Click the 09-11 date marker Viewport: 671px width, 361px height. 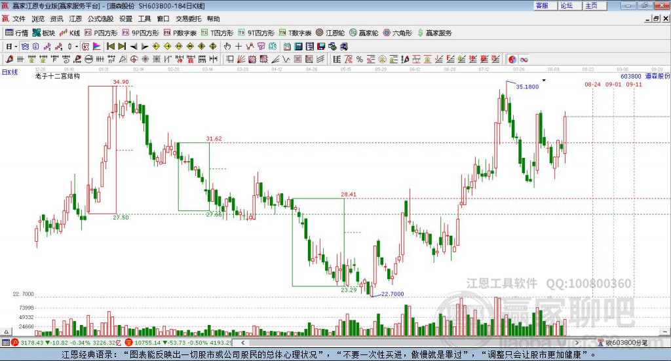634,85
